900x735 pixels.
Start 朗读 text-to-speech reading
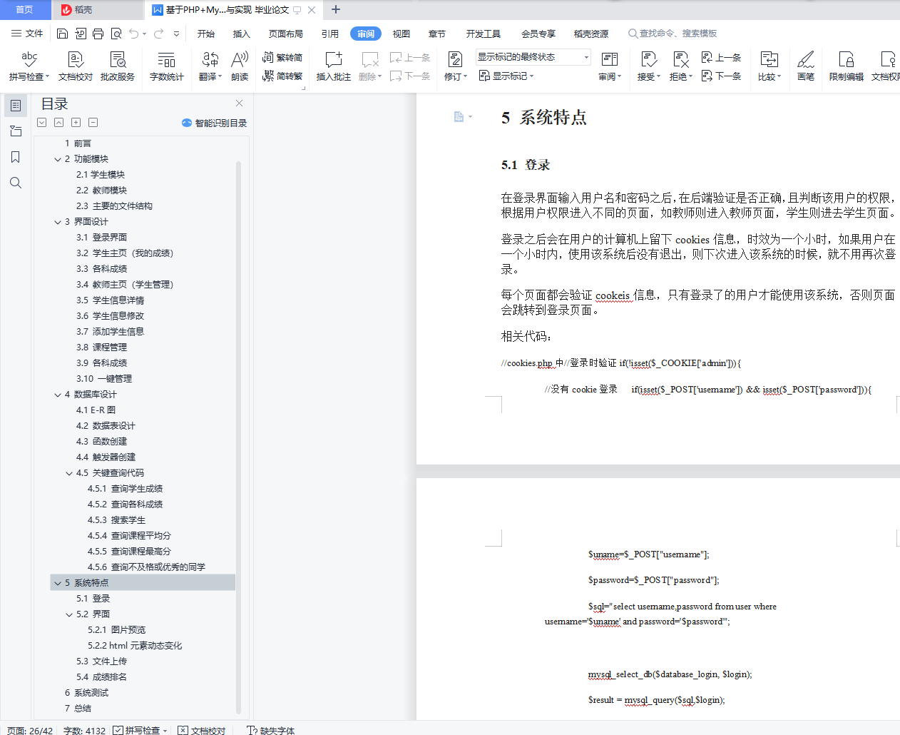pos(240,65)
